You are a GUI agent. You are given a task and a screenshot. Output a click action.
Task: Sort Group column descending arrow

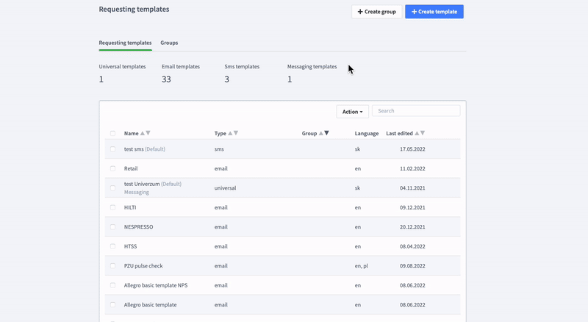pos(326,133)
